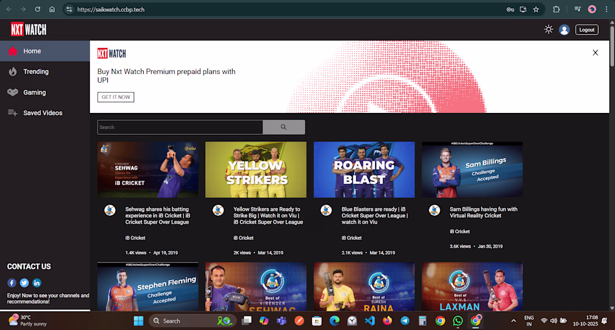Click the search magnifier button

pos(283,127)
